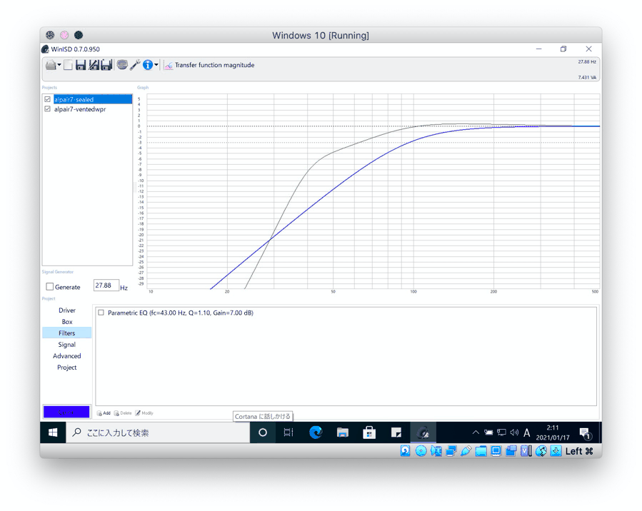Open the driver database speaker icon

point(122,65)
